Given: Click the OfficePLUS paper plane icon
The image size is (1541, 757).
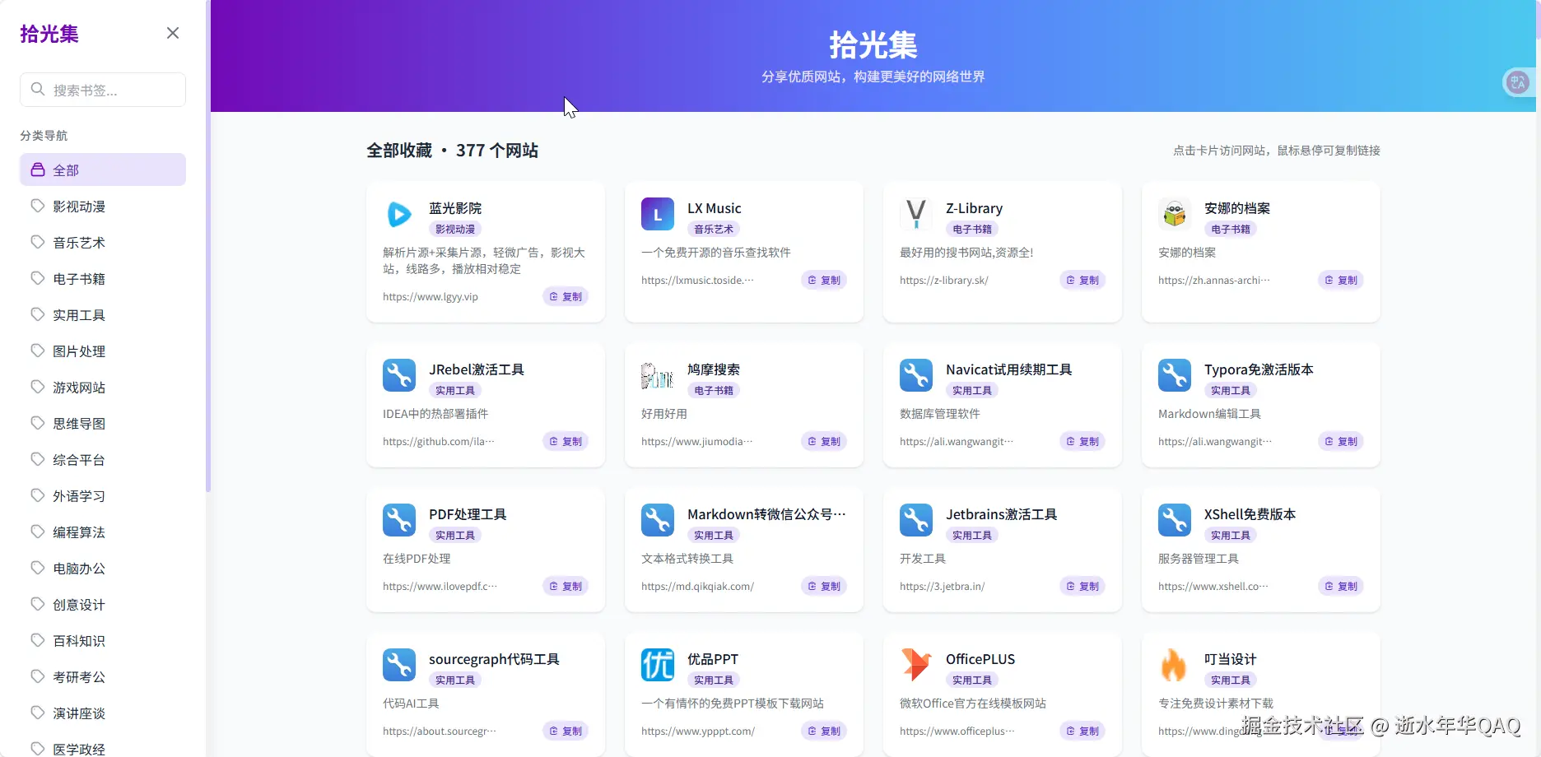Looking at the screenshot, I should point(915,665).
